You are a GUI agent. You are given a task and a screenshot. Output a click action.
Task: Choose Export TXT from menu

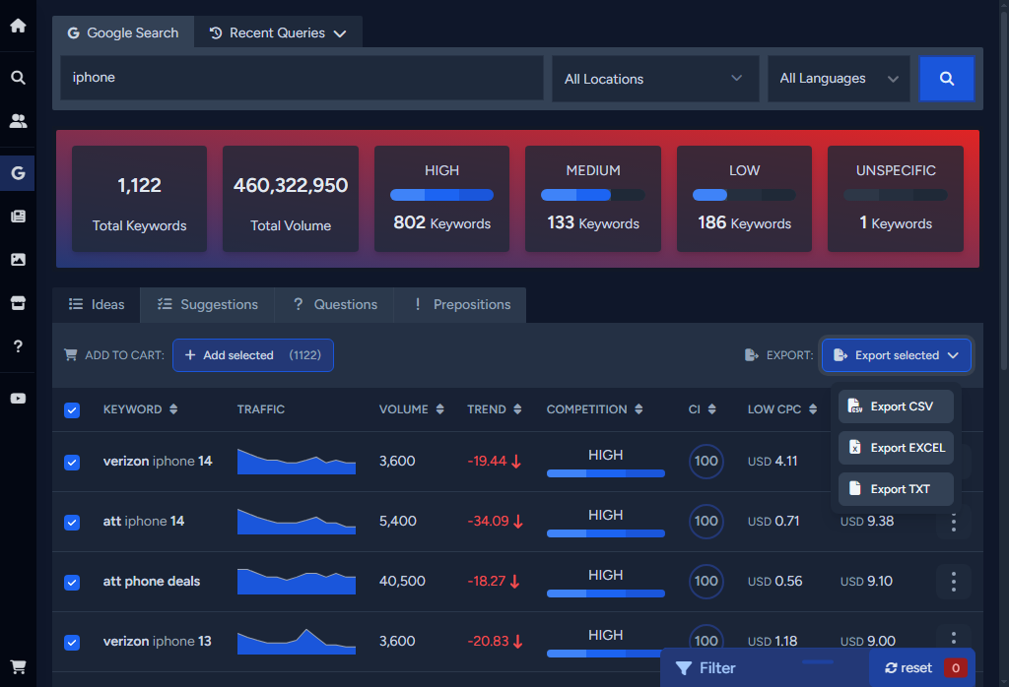click(x=896, y=488)
